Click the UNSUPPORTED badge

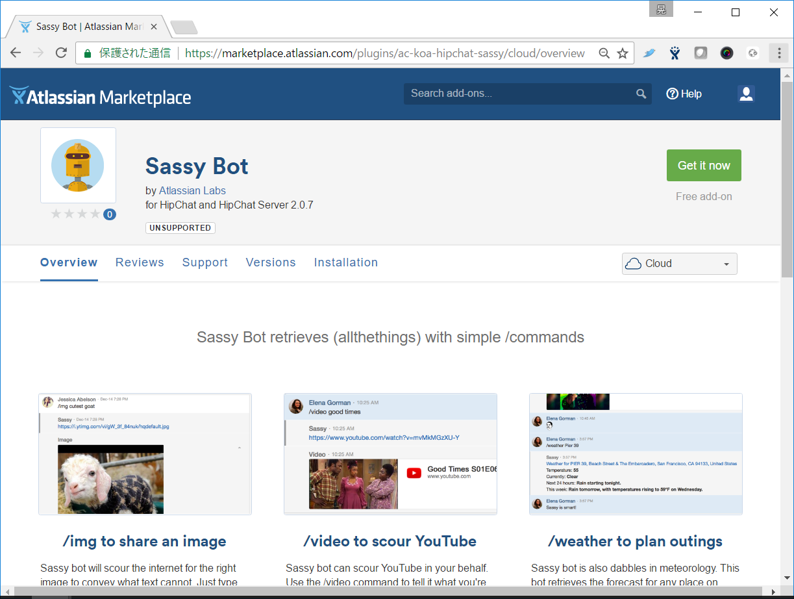(x=180, y=228)
